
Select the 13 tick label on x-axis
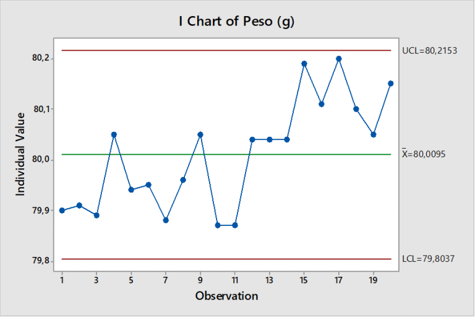point(270,280)
